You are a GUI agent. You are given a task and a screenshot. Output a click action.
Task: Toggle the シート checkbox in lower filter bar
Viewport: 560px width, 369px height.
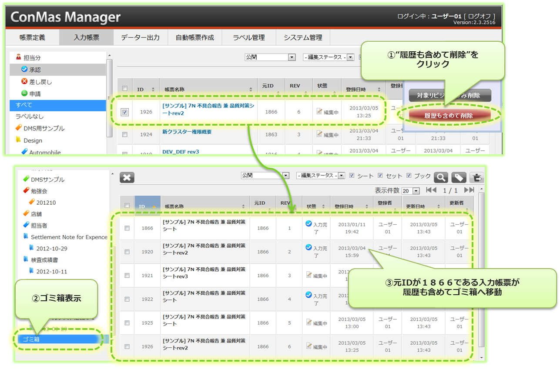352,176
